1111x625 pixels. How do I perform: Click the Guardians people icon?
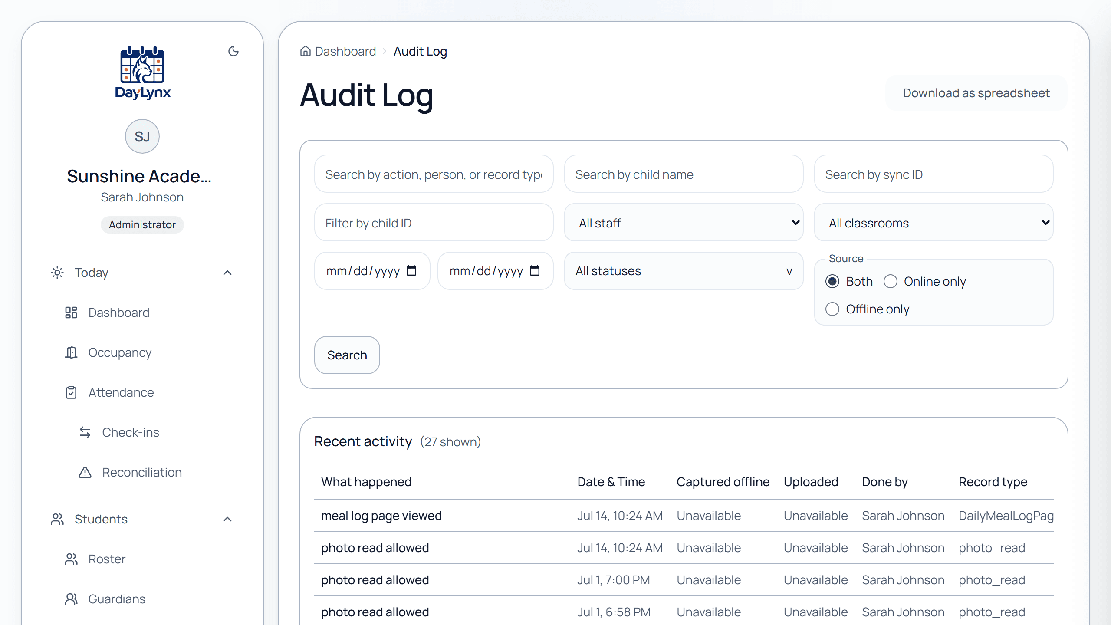pos(71,599)
